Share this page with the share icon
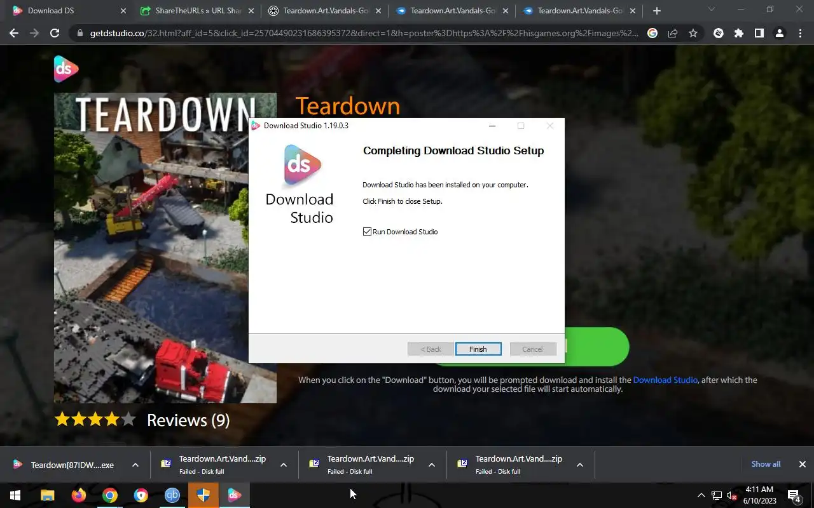This screenshot has height=508, width=814. 673,33
